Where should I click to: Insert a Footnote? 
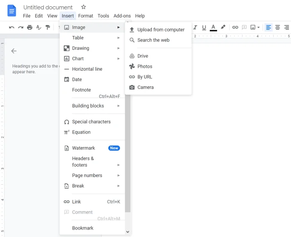point(92,92)
